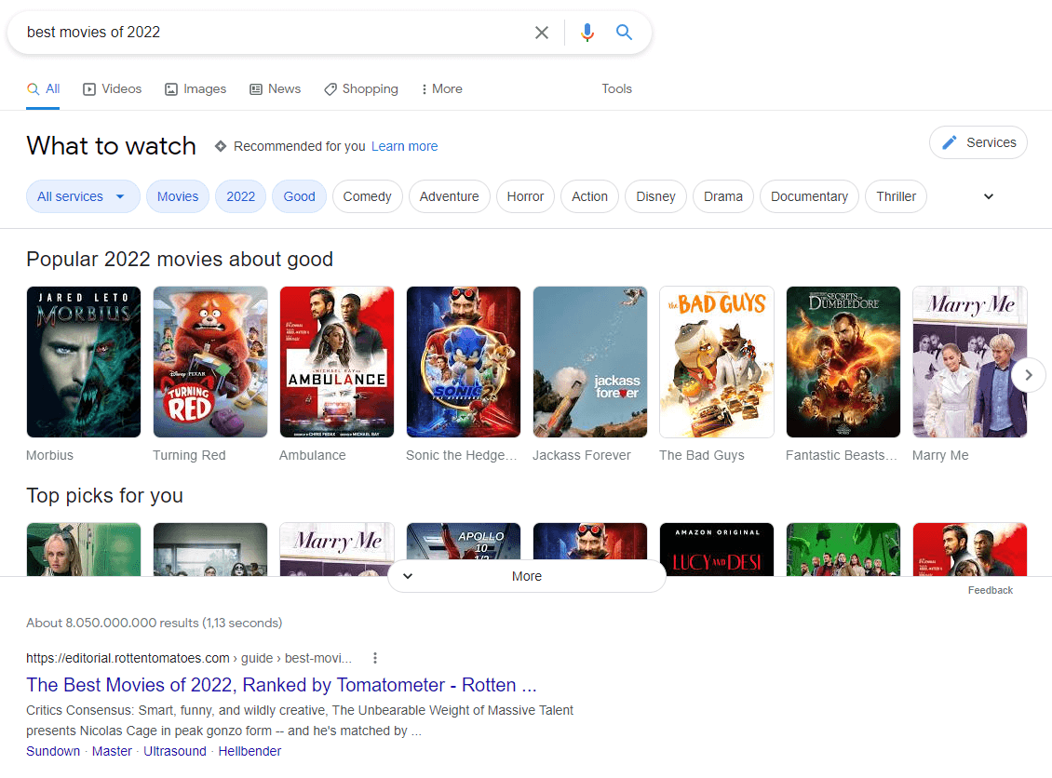This screenshot has width=1052, height=778.
Task: Open the Ultrasound sitelink
Action: coord(175,751)
